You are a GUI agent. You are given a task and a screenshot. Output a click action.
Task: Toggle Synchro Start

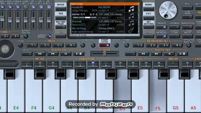pyautogui.click(x=83, y=45)
